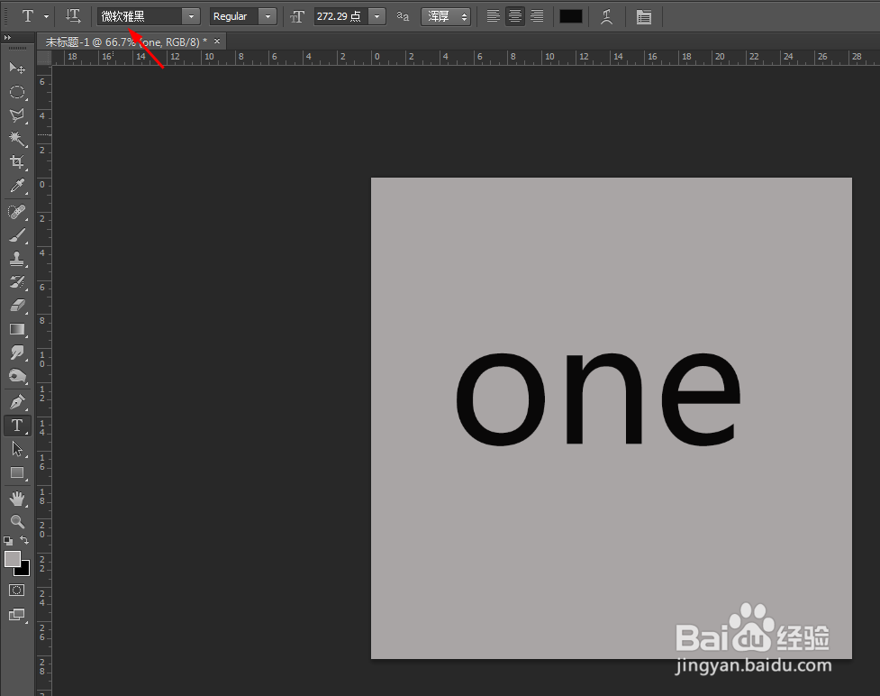880x696 pixels.
Task: Close the 未标题-1 document tab
Action: 217,41
